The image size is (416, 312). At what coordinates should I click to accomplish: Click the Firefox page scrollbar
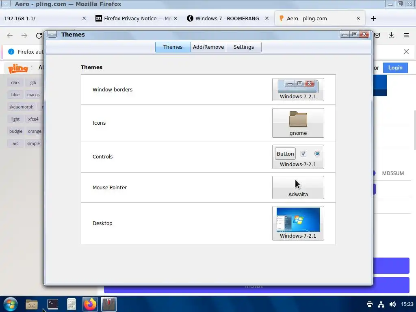[415, 130]
